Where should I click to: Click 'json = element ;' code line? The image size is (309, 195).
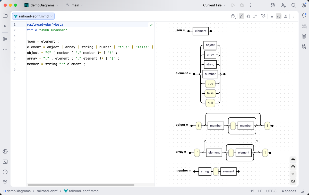point(43,42)
